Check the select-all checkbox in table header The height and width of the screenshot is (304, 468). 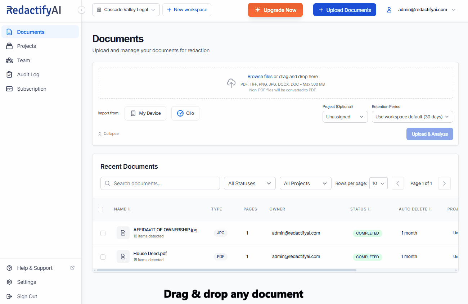(x=100, y=209)
